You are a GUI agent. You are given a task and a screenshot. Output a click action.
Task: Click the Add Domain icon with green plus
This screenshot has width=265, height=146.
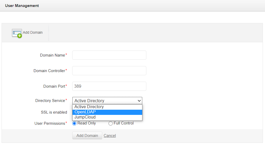pyautogui.click(x=17, y=33)
